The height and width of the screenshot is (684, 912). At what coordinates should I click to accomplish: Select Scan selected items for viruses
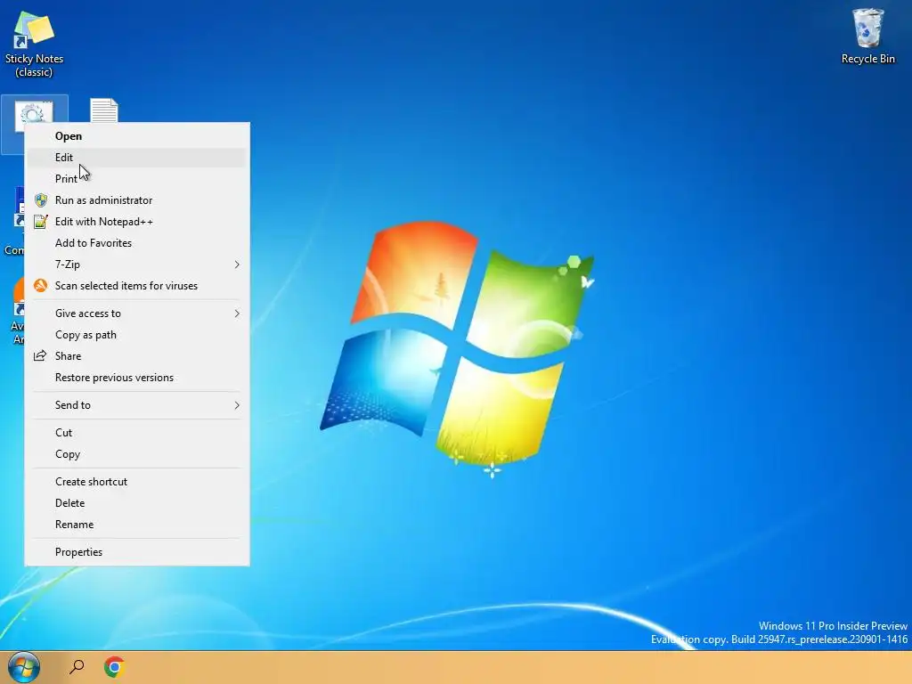click(x=137, y=286)
